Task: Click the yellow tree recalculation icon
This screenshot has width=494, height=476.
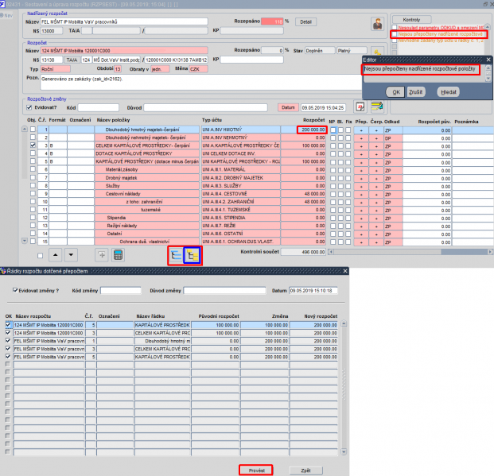Action: [x=193, y=255]
